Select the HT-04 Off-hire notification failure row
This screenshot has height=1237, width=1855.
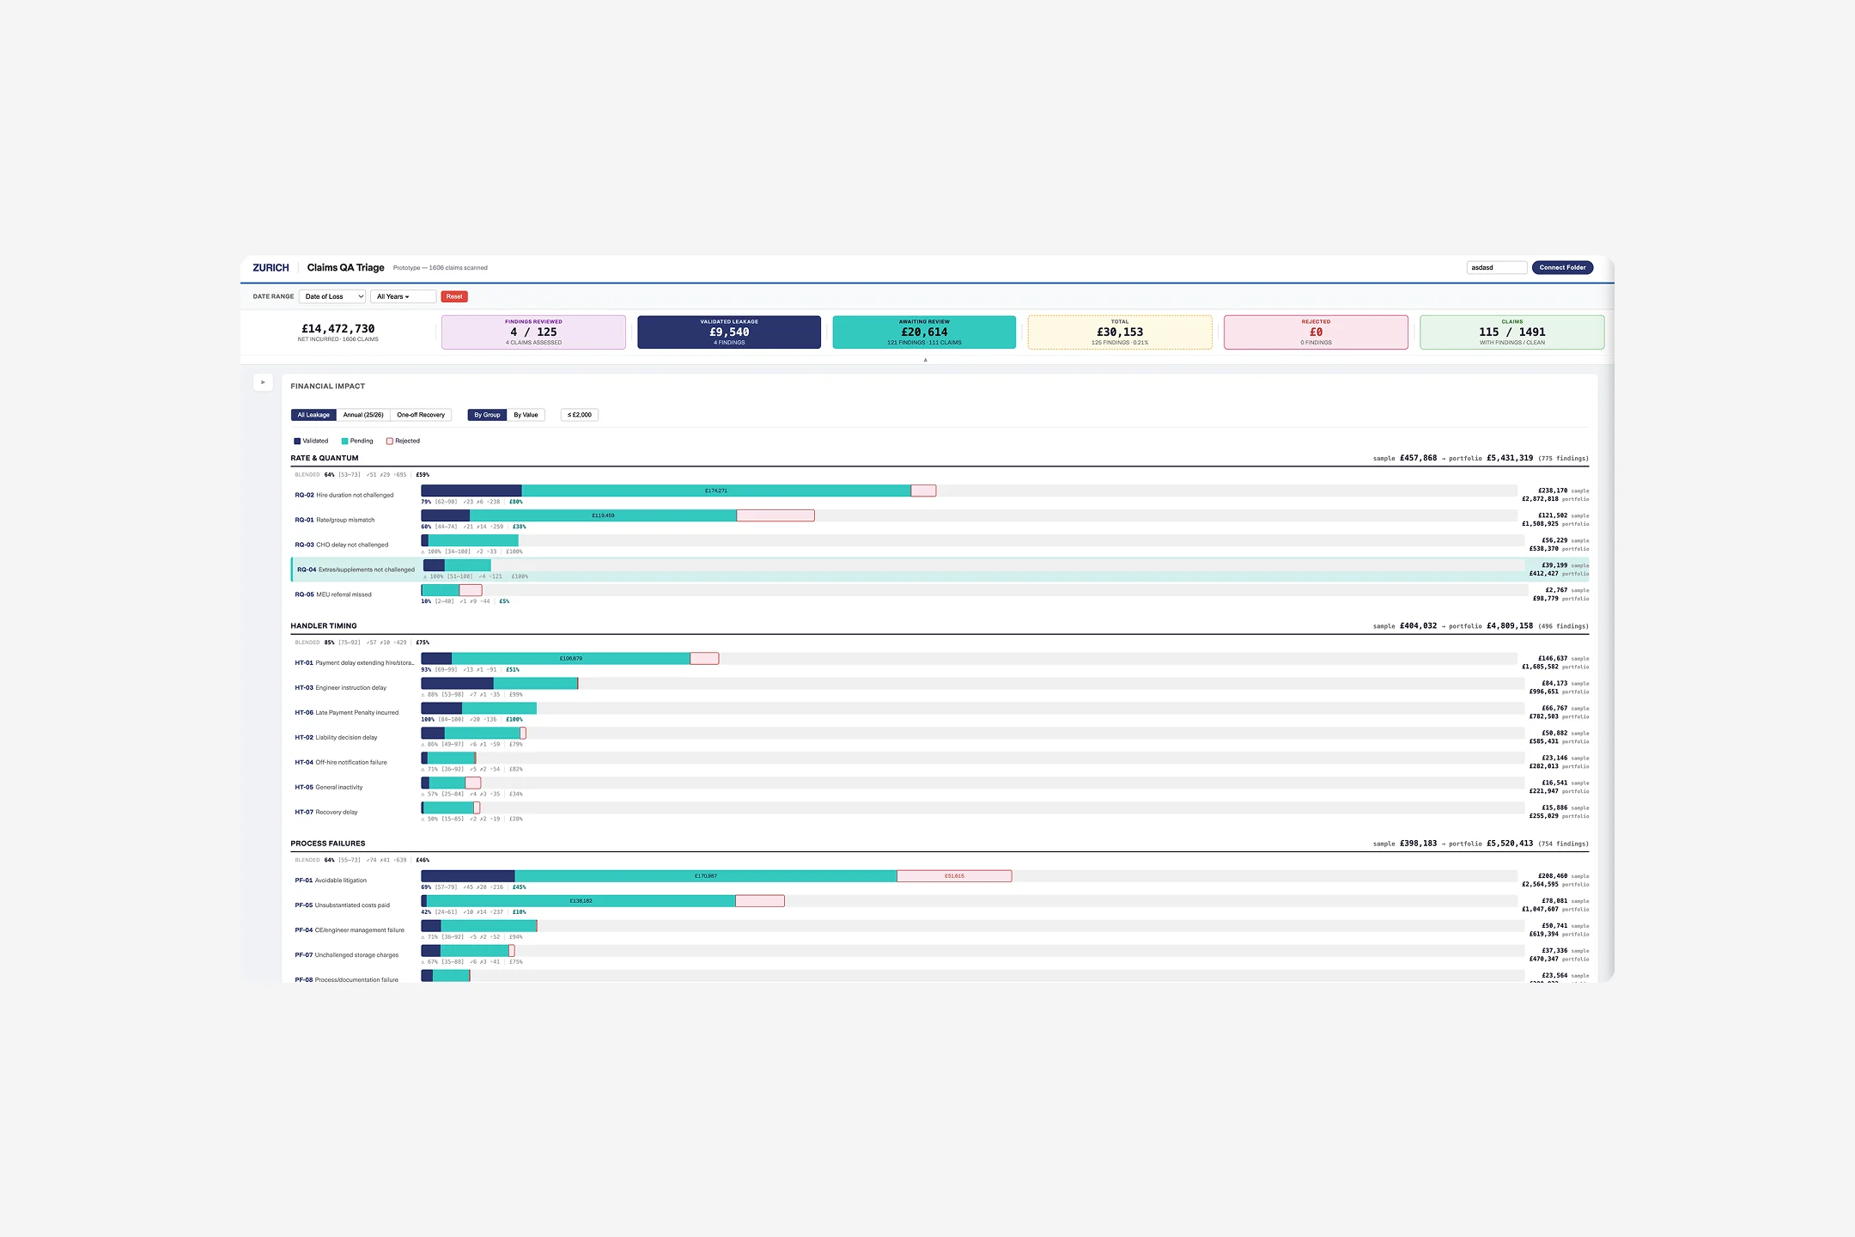(940, 763)
